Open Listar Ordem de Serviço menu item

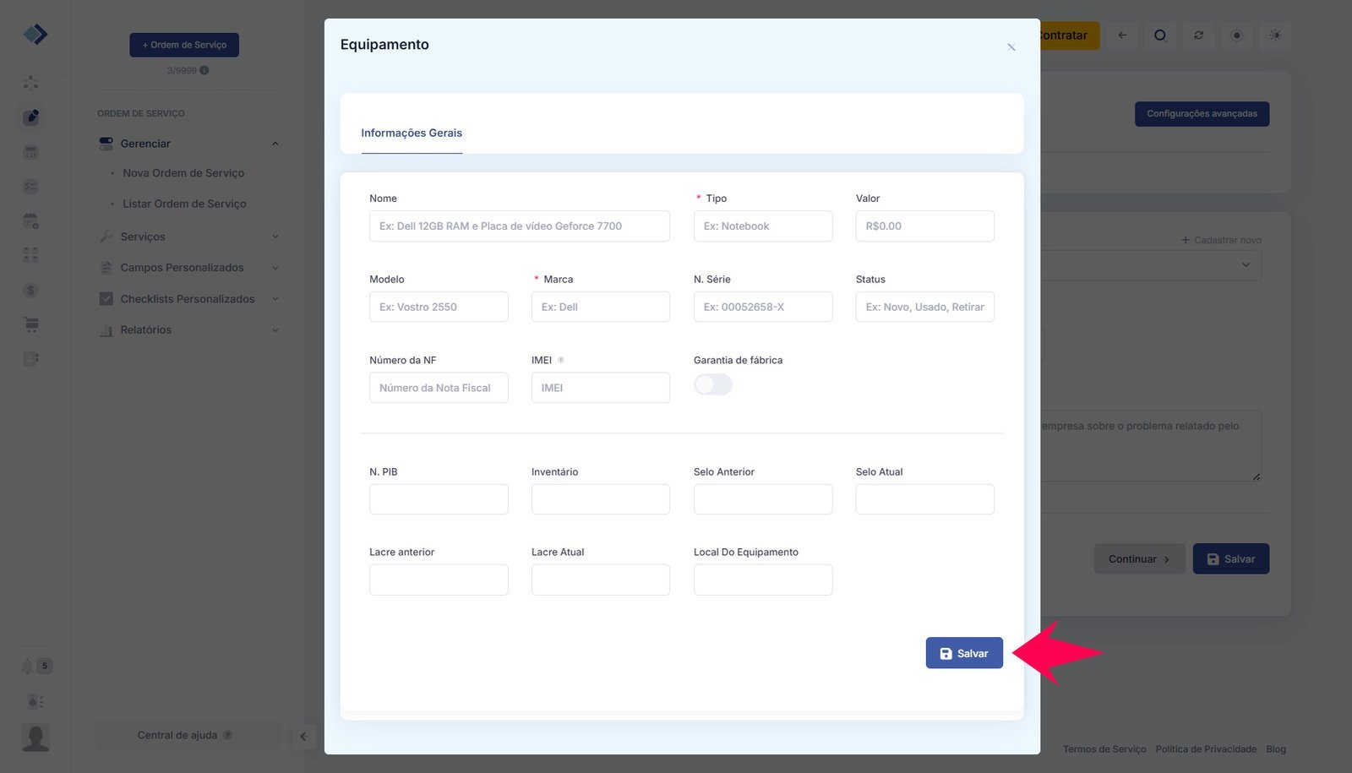184,204
